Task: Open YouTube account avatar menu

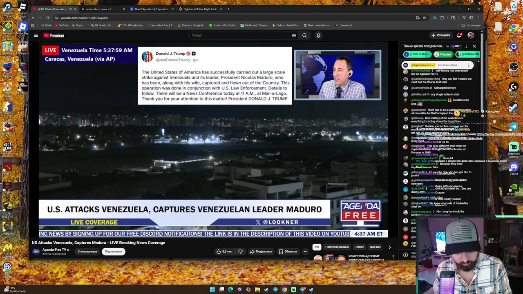Action: [x=471, y=36]
